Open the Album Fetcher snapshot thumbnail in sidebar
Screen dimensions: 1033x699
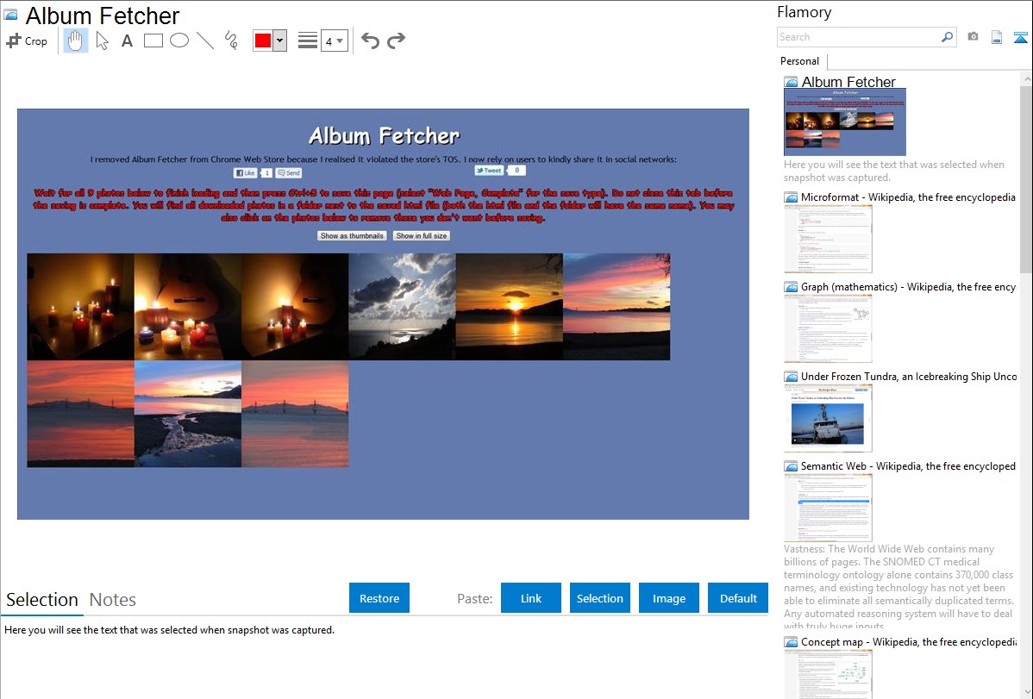coord(845,122)
